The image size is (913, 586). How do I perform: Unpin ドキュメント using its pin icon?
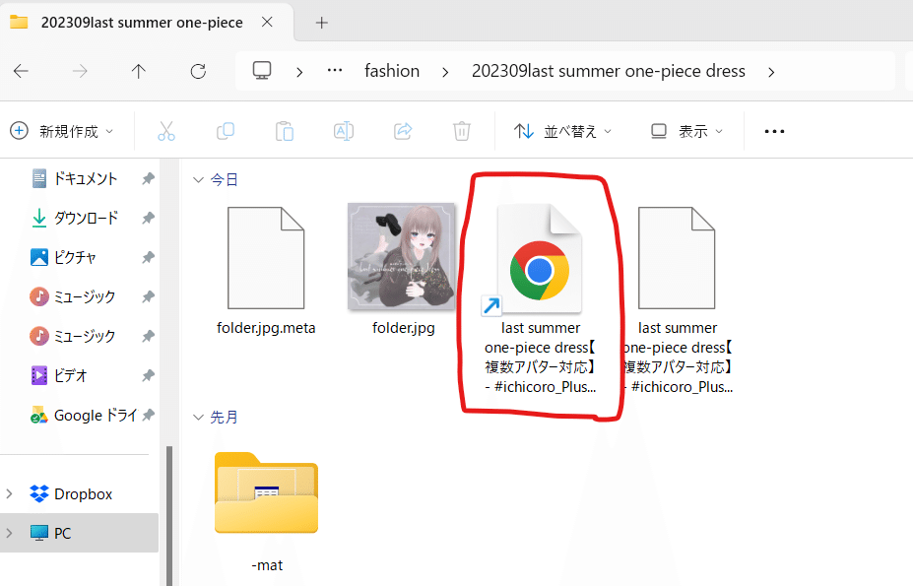tap(149, 179)
